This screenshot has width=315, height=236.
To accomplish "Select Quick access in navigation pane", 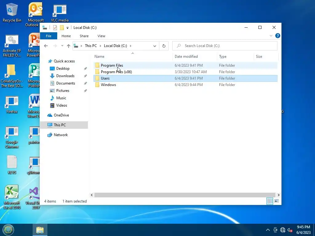I will 64,61.
